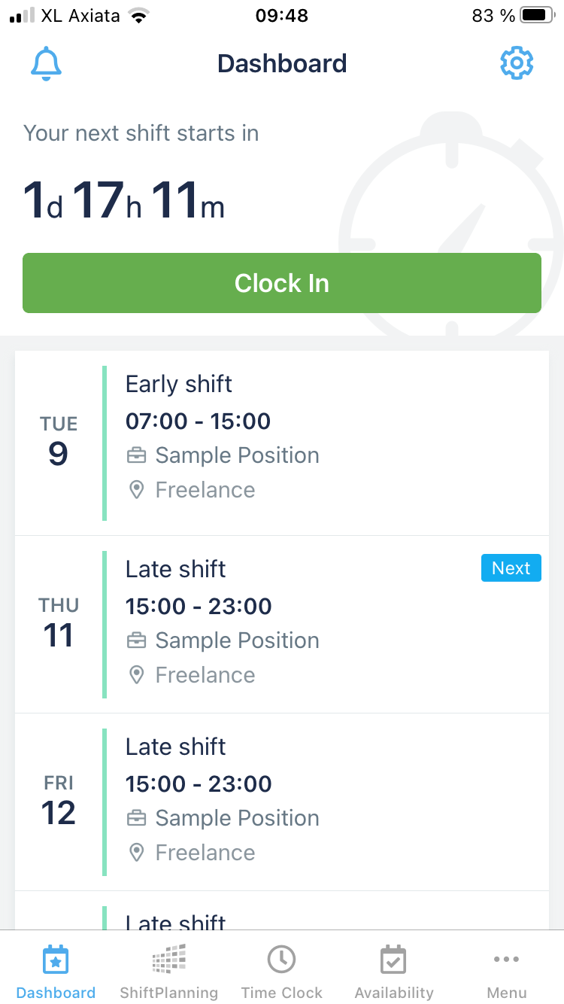Viewport: 564px width, 1004px height.
Task: Open notifications bell icon
Action: [46, 64]
